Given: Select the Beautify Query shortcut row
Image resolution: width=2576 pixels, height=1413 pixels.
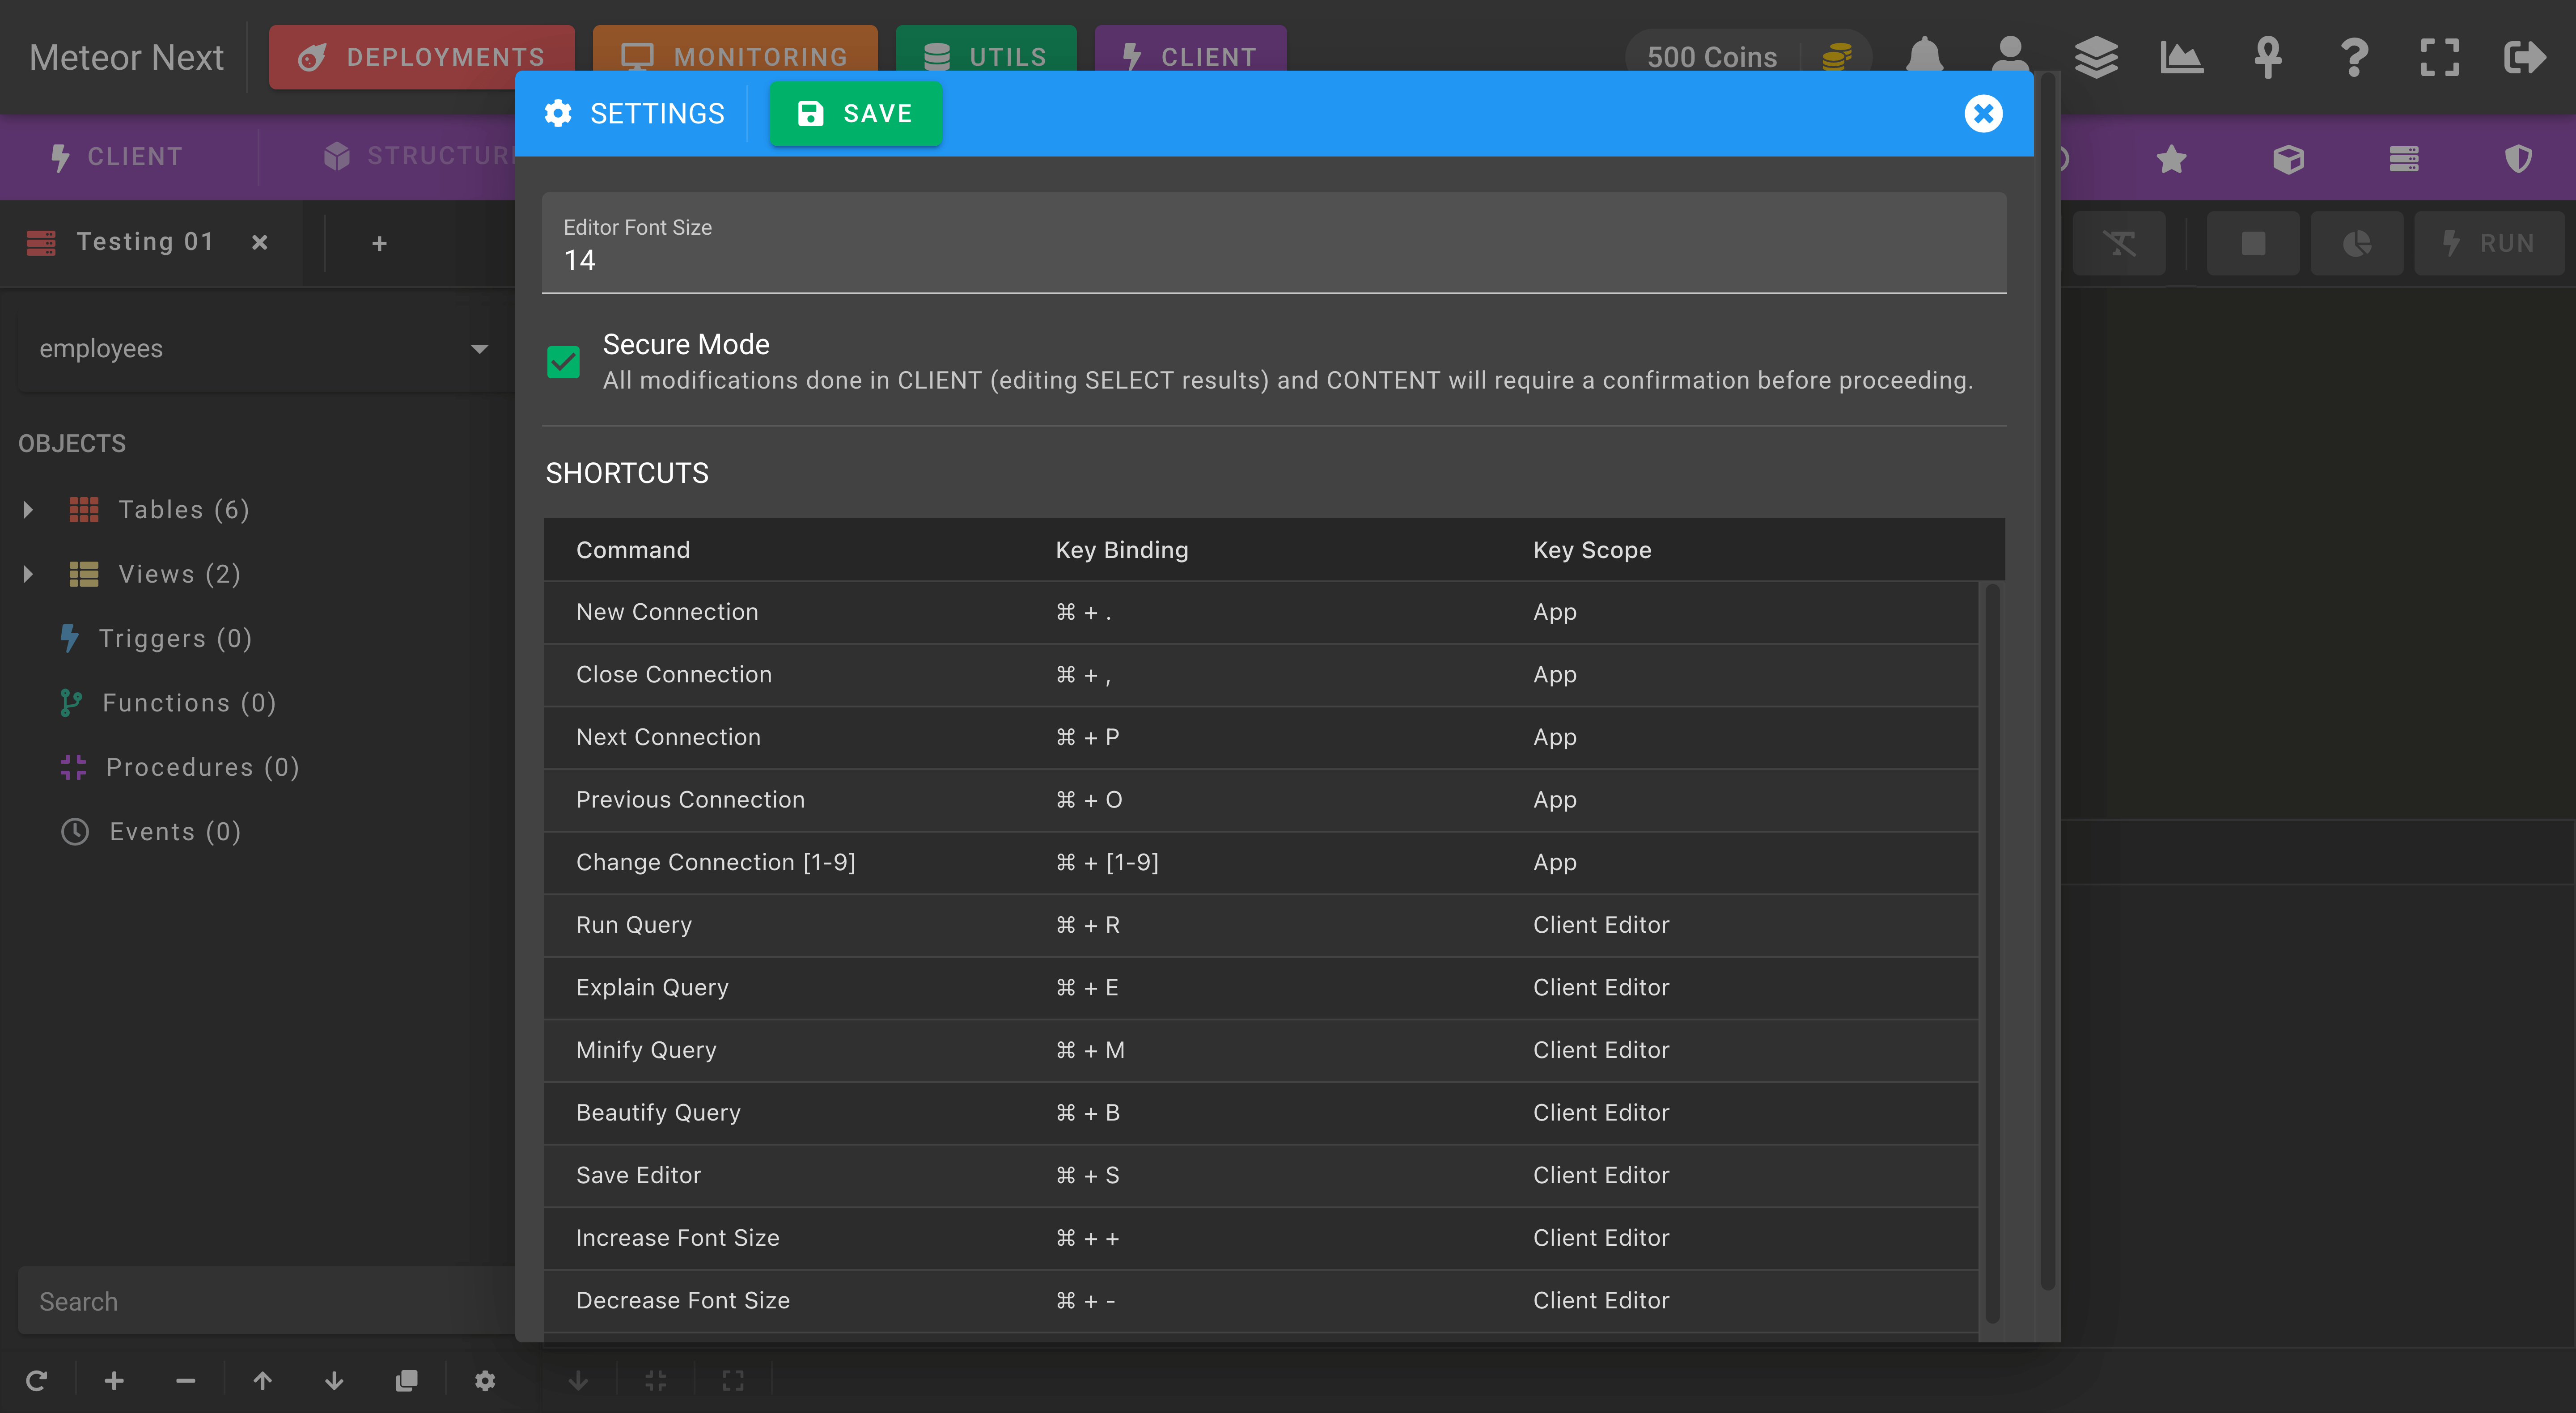Looking at the screenshot, I should pyautogui.click(x=1261, y=1112).
